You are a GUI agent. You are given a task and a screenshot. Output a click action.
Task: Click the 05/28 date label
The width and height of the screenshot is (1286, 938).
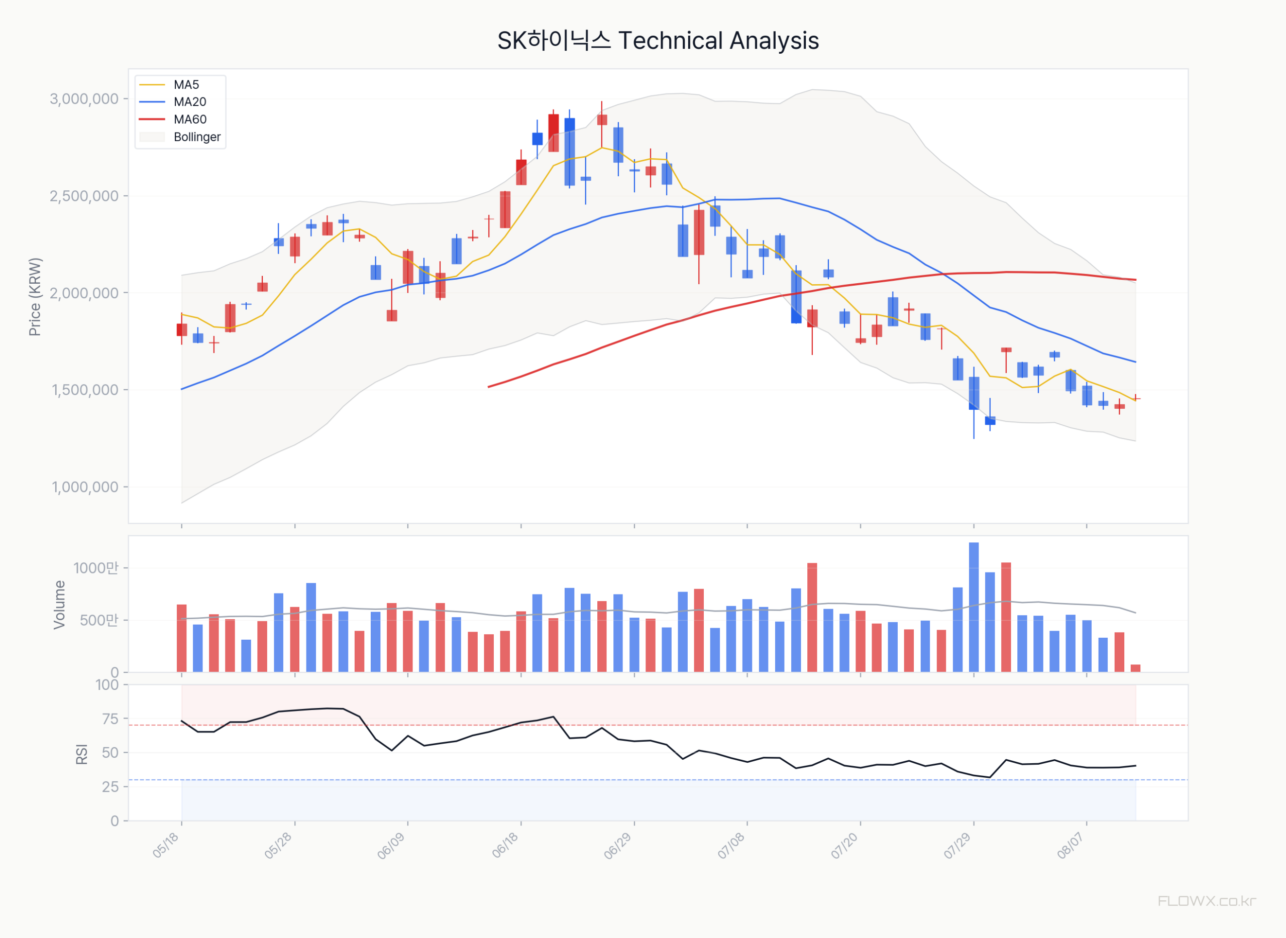coord(278,846)
